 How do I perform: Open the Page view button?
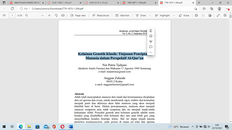point(78,15)
